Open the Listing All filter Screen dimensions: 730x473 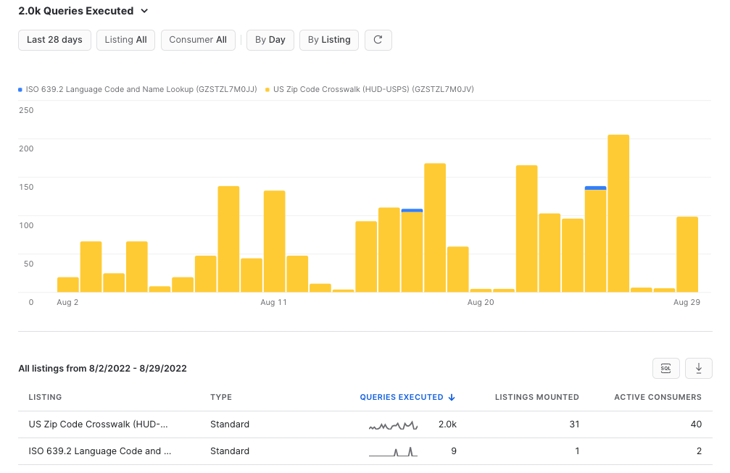(x=125, y=40)
